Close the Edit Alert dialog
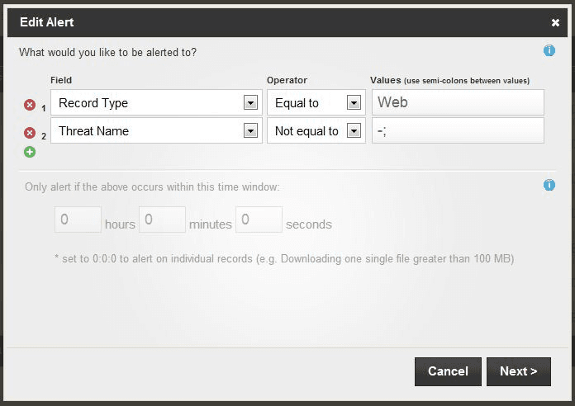 pyautogui.click(x=555, y=23)
